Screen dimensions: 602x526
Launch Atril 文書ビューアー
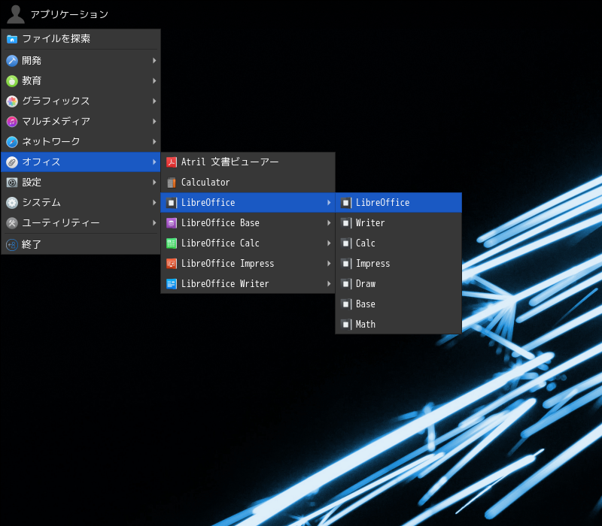click(x=248, y=162)
